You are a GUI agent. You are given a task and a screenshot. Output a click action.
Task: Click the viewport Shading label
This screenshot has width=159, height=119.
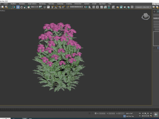(x=2, y=11)
